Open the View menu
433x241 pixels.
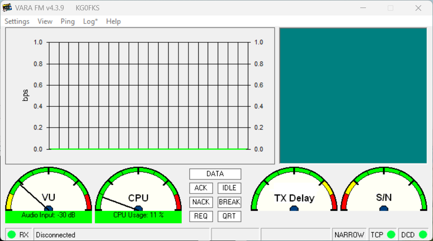(45, 22)
